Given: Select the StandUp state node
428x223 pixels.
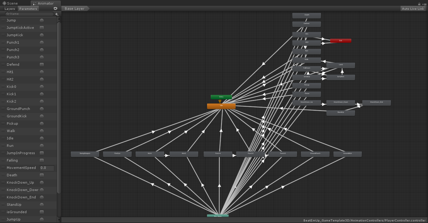Looking at the screenshot, I should point(341,113).
